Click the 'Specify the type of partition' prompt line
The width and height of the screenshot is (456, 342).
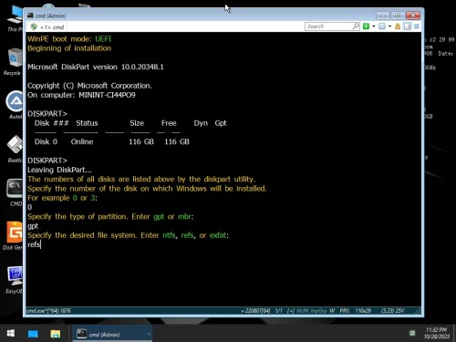[x=110, y=217]
